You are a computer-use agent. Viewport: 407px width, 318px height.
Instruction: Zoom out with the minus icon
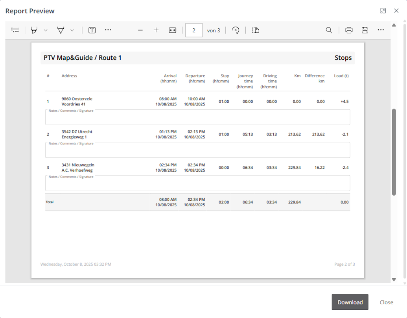[140, 30]
